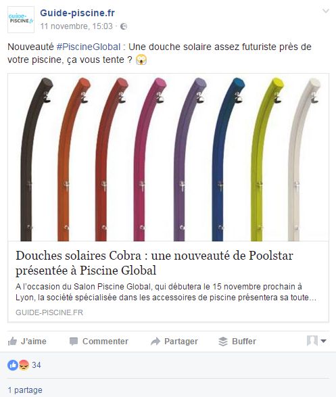Screen dimensions: 336x397
Task: Expand the comment-as profile selector arrow
Action: [x=323, y=341]
